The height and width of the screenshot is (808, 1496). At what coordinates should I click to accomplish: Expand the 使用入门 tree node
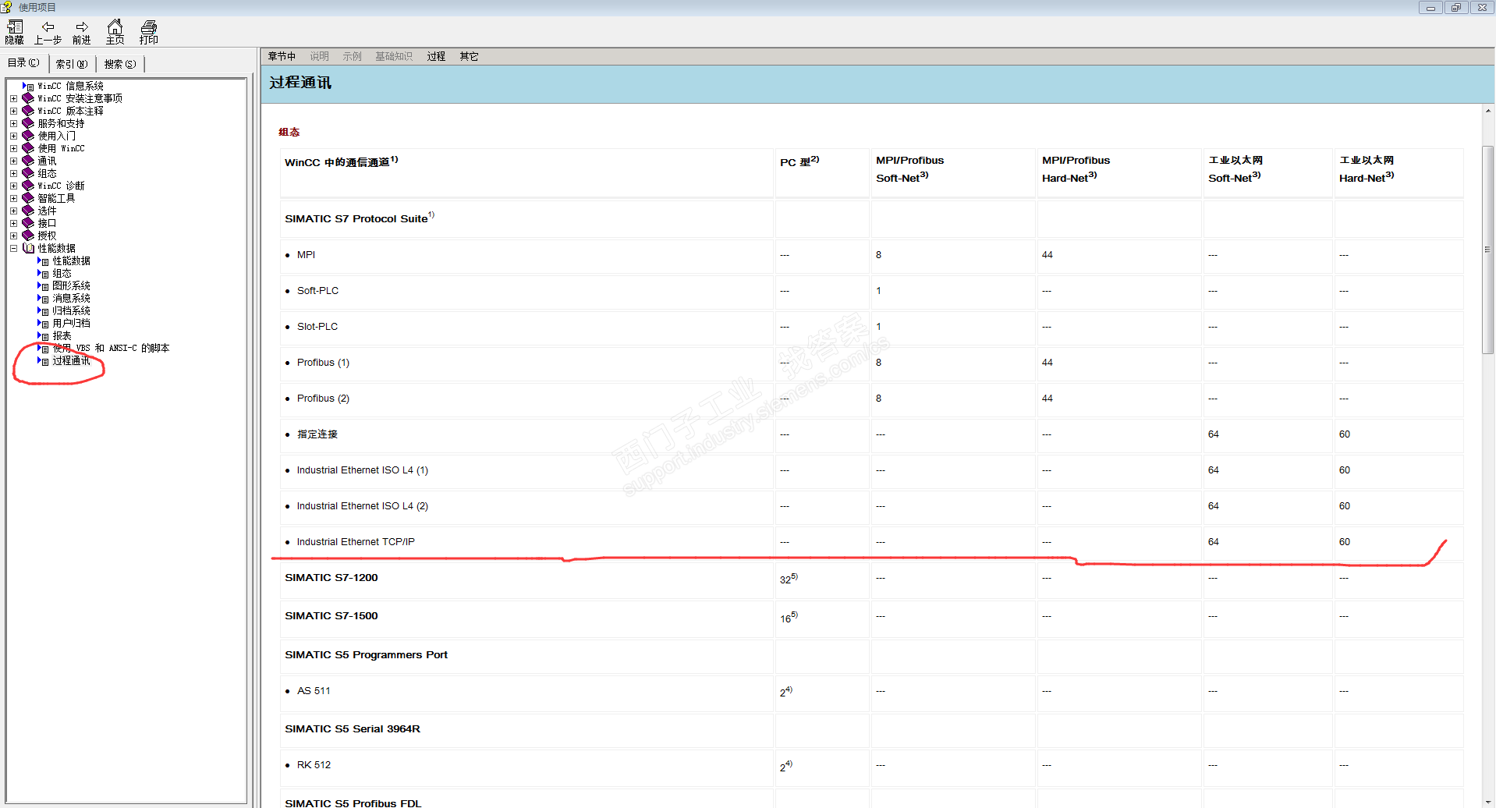(x=13, y=136)
